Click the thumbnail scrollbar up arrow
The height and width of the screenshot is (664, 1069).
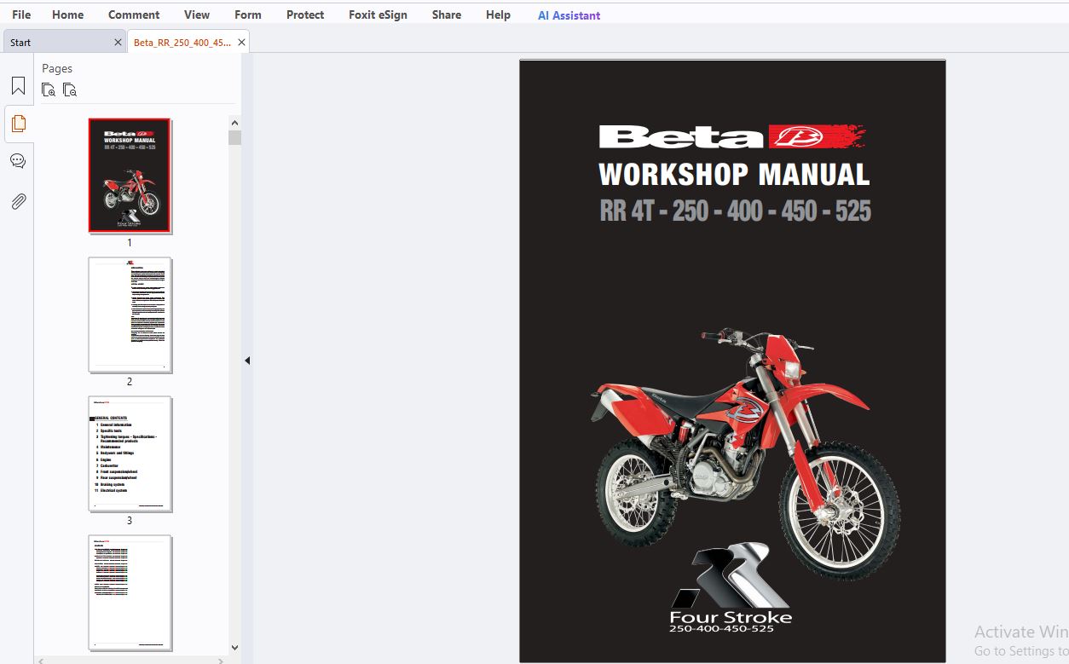pos(234,122)
